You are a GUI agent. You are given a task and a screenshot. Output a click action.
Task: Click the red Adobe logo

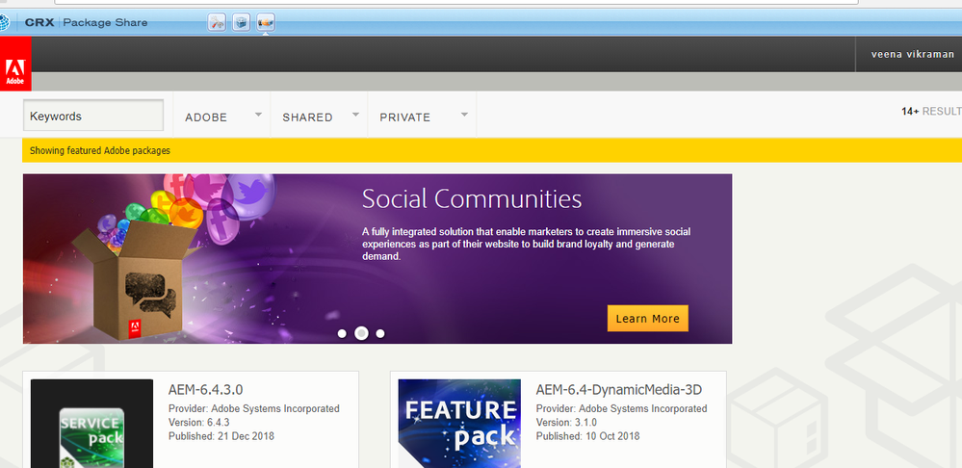coord(15,69)
